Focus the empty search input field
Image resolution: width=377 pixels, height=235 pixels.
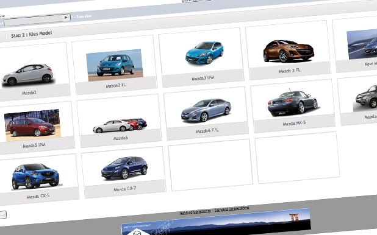click(33, 21)
